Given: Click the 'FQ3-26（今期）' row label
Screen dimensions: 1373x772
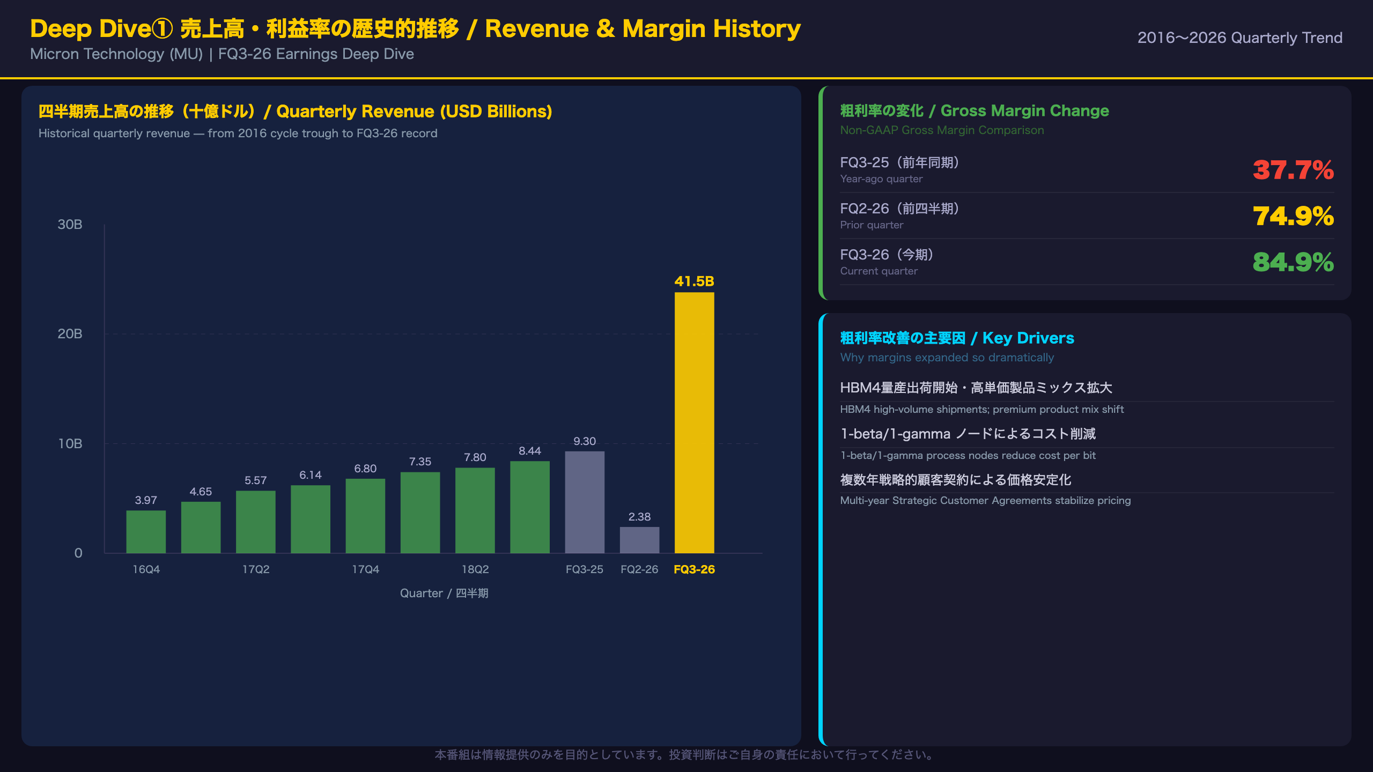Looking at the screenshot, I should 890,255.
